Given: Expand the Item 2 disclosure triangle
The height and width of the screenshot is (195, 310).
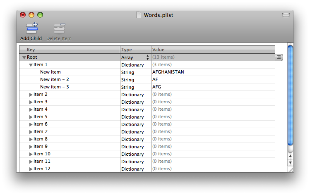Looking at the screenshot, I should 31,95.
